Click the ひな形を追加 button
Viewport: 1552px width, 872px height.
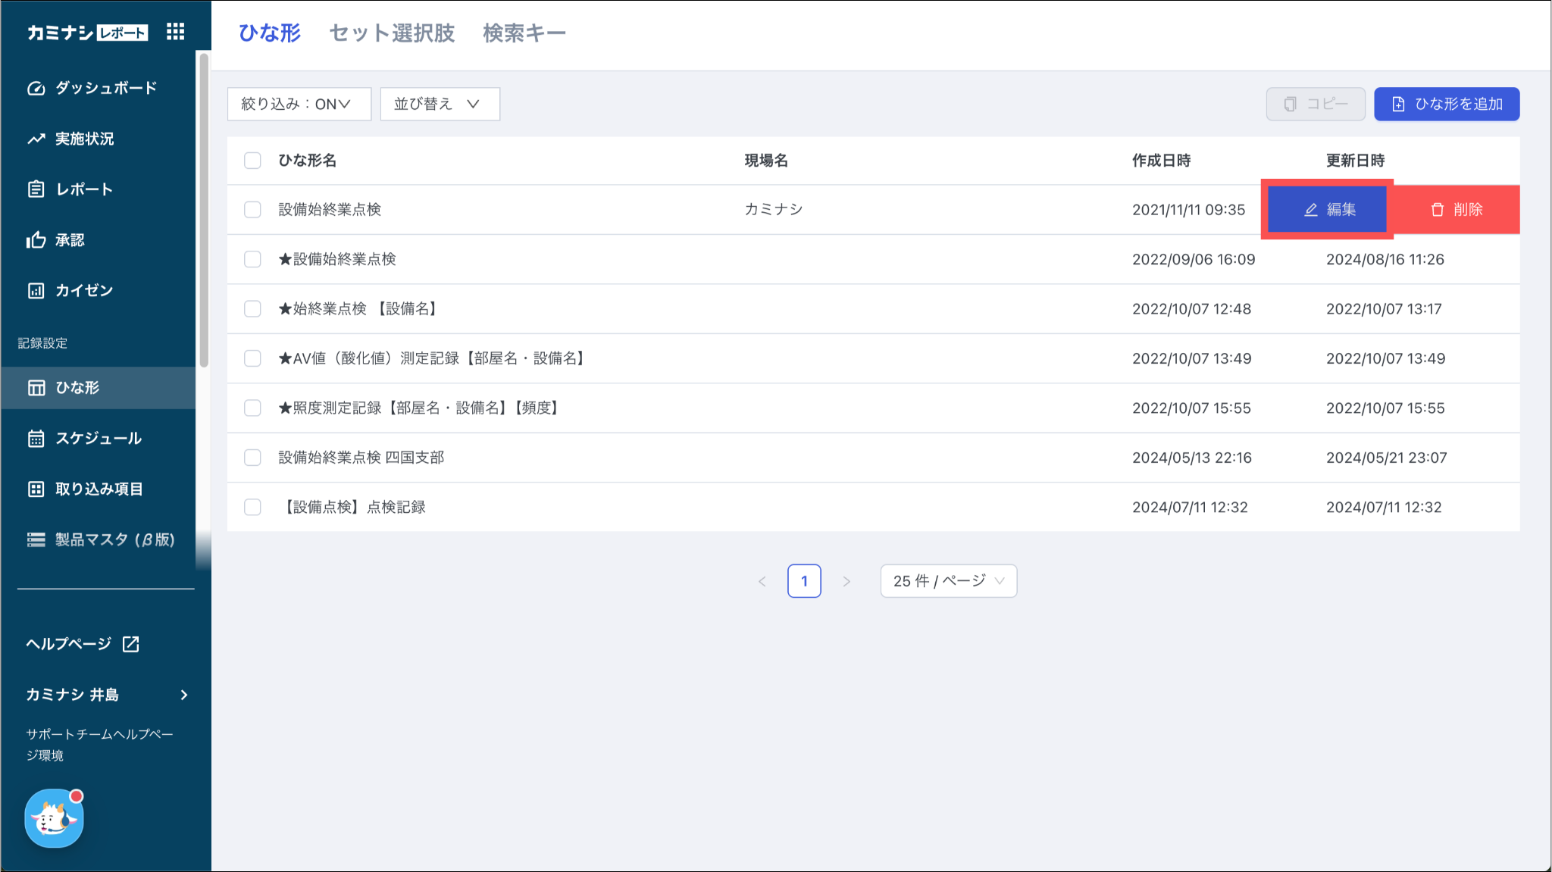click(1446, 104)
